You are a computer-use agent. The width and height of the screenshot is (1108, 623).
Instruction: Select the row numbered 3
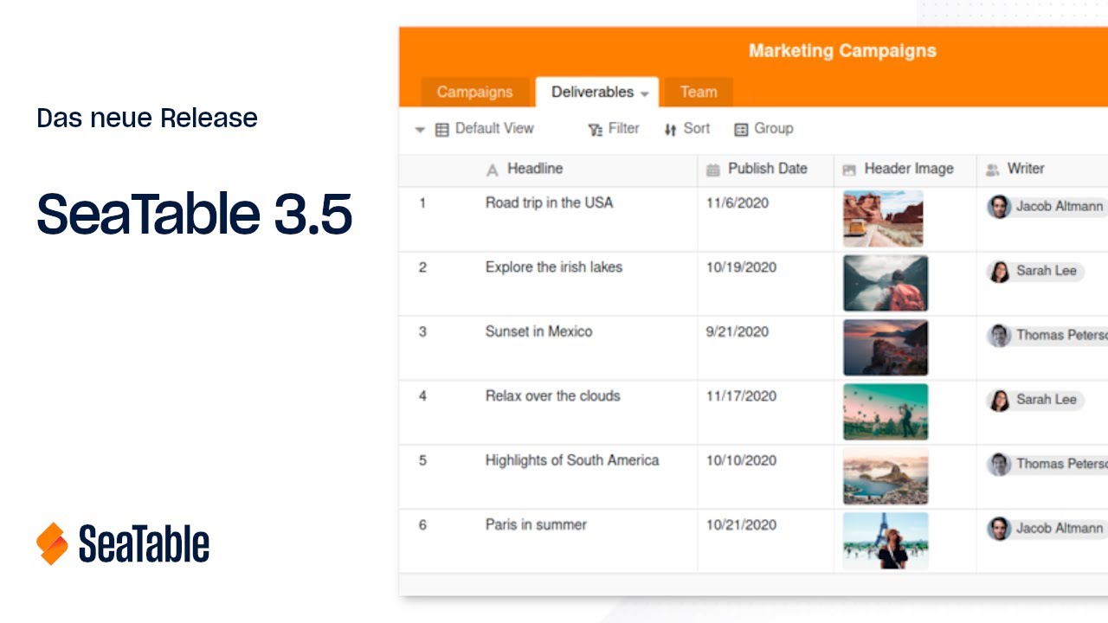click(422, 331)
